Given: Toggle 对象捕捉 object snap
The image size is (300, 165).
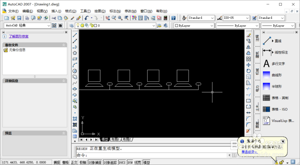Looking at the screenshot, I should (x=95, y=163).
